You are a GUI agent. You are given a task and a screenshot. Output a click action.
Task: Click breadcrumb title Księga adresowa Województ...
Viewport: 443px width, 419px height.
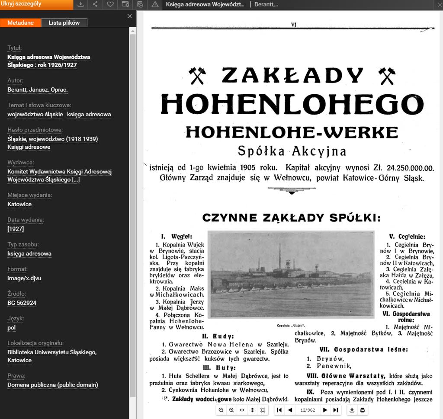point(205,4)
